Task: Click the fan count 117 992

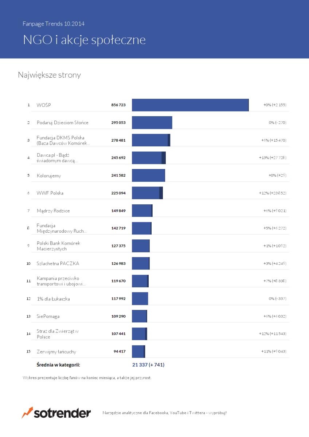Action: pyautogui.click(x=118, y=299)
